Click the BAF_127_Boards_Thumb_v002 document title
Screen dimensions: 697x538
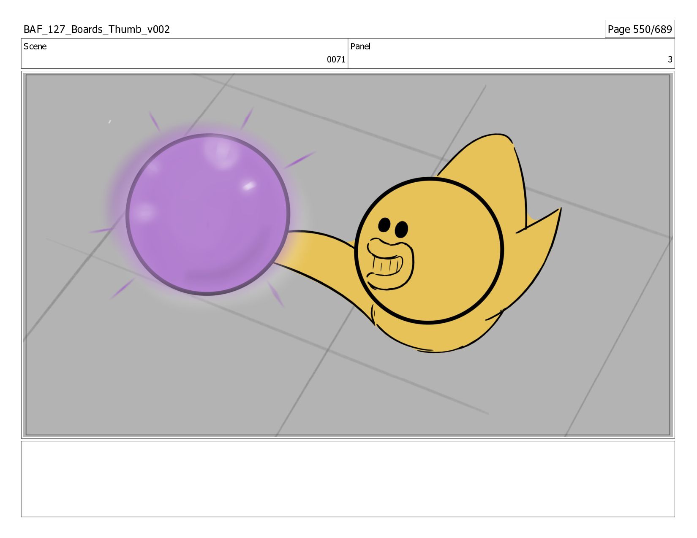click(x=97, y=29)
